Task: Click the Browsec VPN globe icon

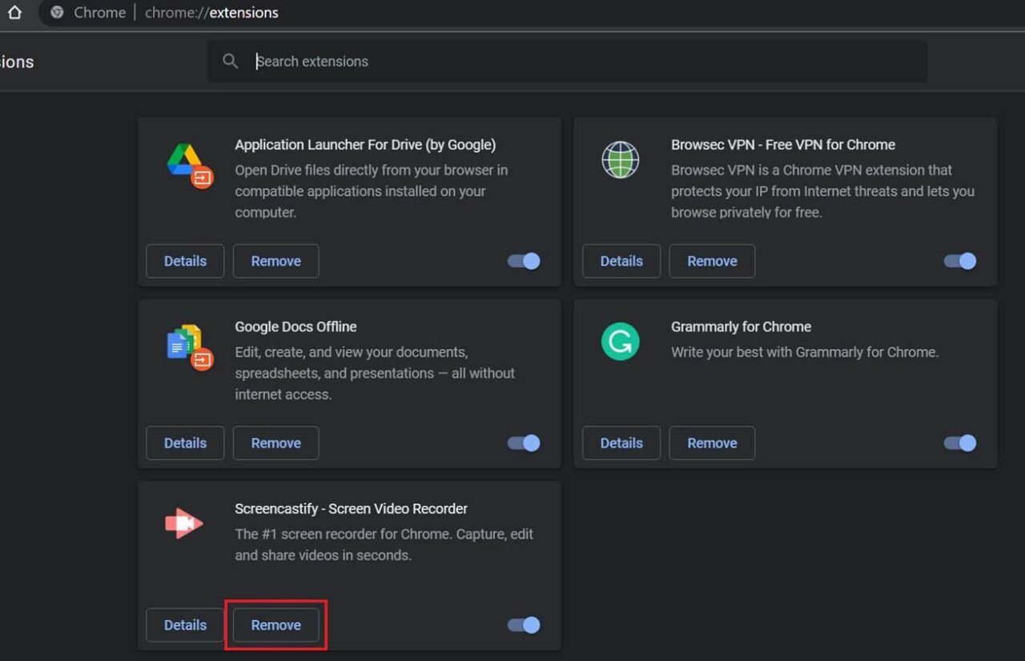Action: 621,159
